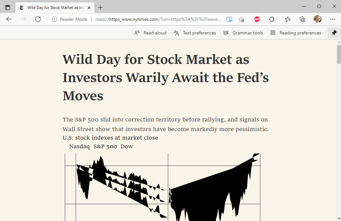
Task: Open Text preferences
Action: click(x=195, y=33)
